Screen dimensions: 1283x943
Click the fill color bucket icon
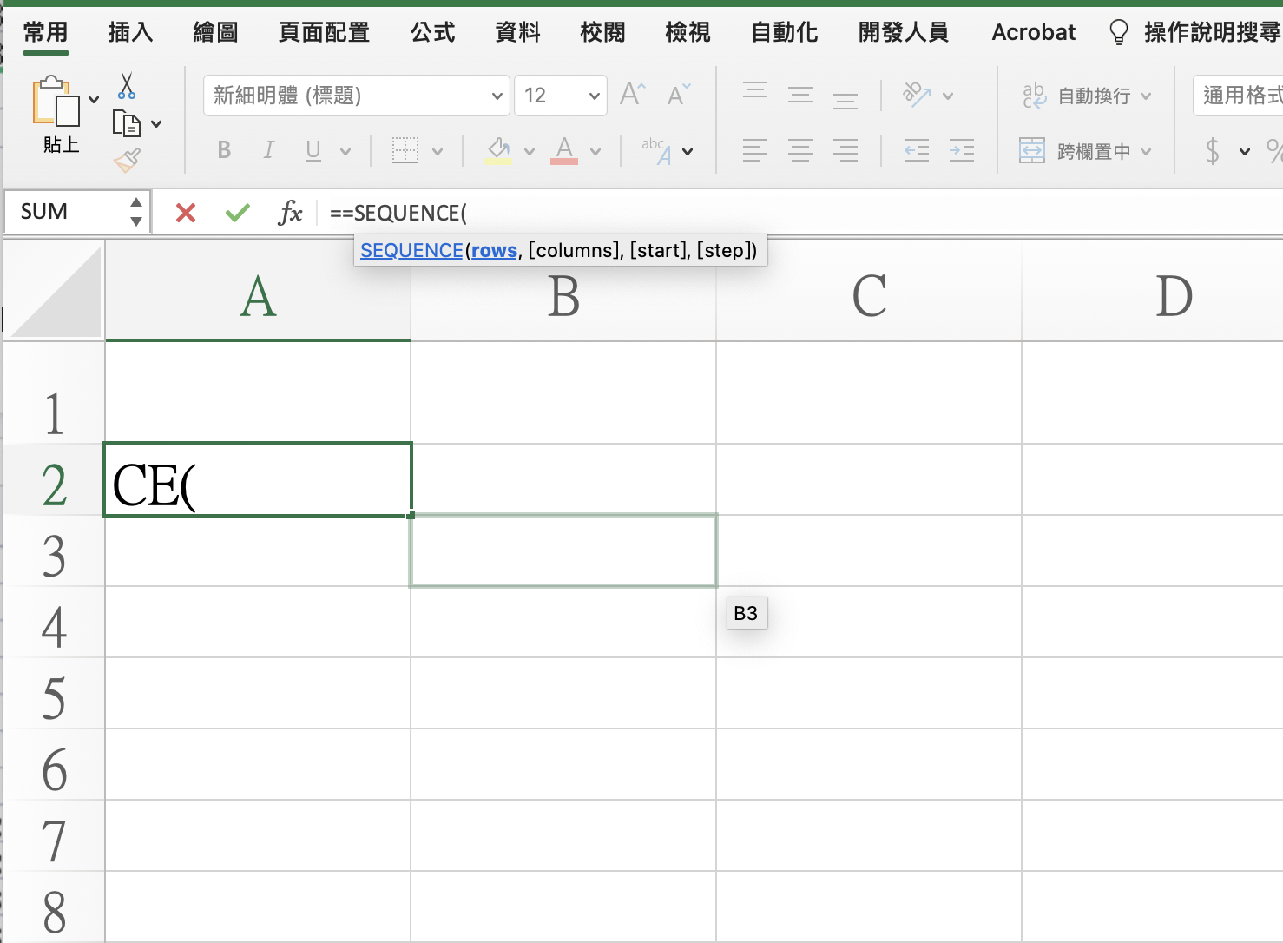tap(498, 150)
